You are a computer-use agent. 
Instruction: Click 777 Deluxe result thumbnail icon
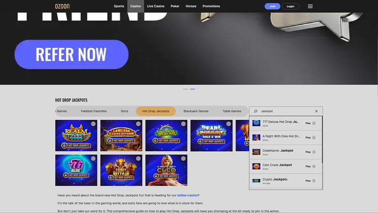tap(256, 123)
